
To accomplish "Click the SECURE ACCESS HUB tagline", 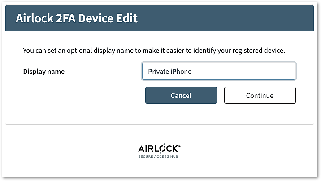I will [x=159, y=157].
